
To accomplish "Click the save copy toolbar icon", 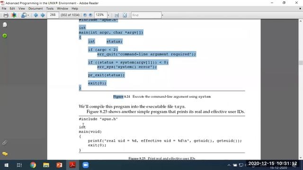I will pos(24,15).
